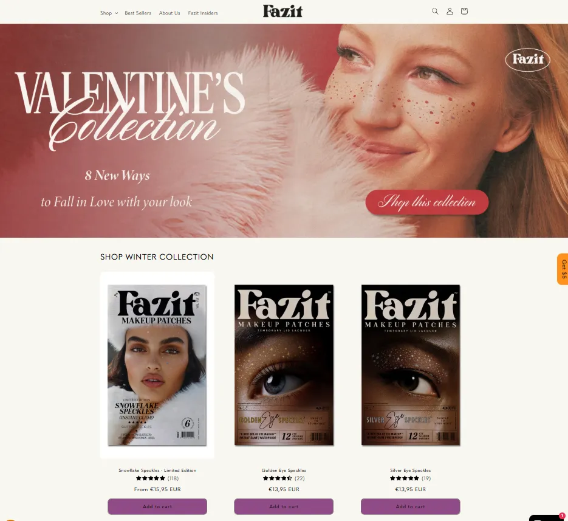568x521 pixels.
Task: Open Fazit Insiders link
Action: pos(203,13)
